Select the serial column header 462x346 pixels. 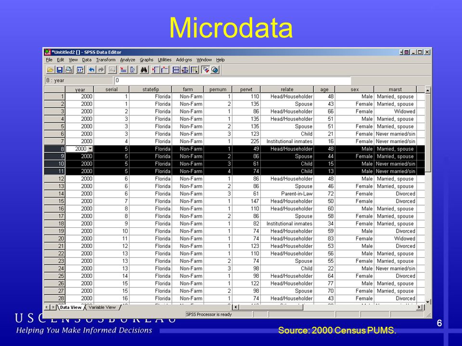[111, 89]
